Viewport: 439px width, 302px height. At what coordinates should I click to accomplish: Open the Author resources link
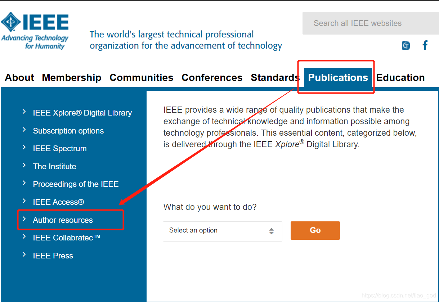coord(63,220)
